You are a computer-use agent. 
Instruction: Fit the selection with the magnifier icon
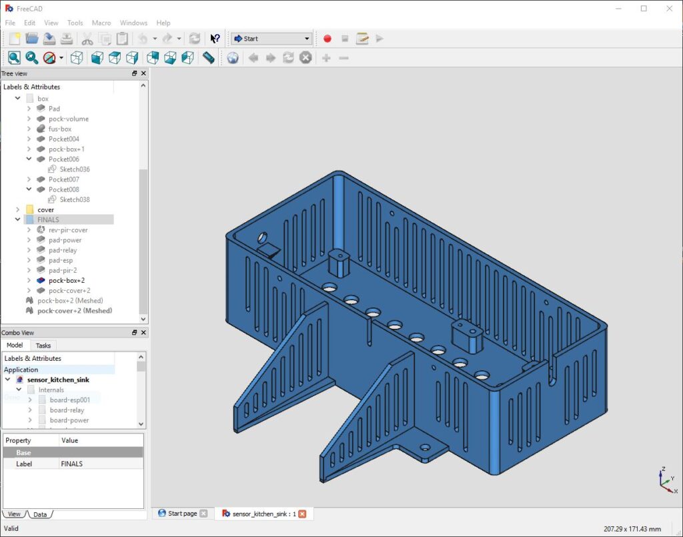(x=31, y=57)
